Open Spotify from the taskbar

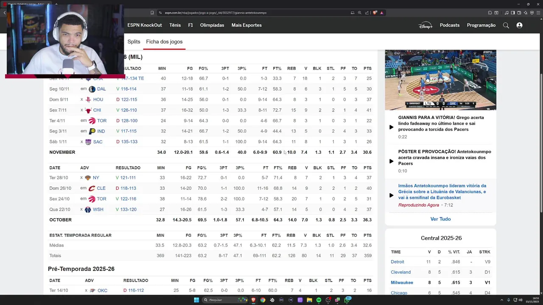coord(319,300)
